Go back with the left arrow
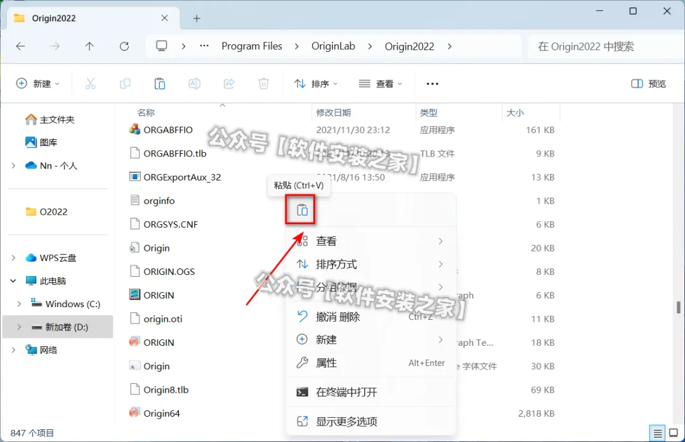Viewport: 685px width, 442px height. point(20,46)
